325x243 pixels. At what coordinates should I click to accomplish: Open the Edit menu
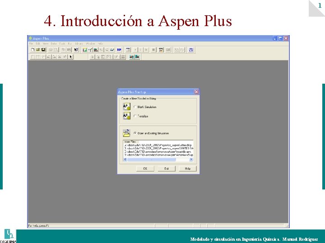(38, 44)
